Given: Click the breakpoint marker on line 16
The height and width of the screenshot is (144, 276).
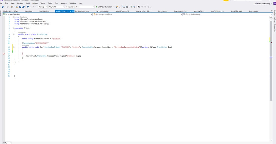Looking at the screenshot, I should pyautogui.click(x=4, y=54).
